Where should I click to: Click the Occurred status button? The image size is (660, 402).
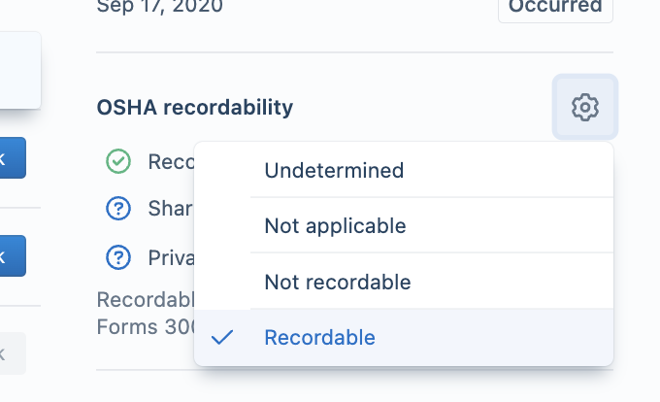555,8
